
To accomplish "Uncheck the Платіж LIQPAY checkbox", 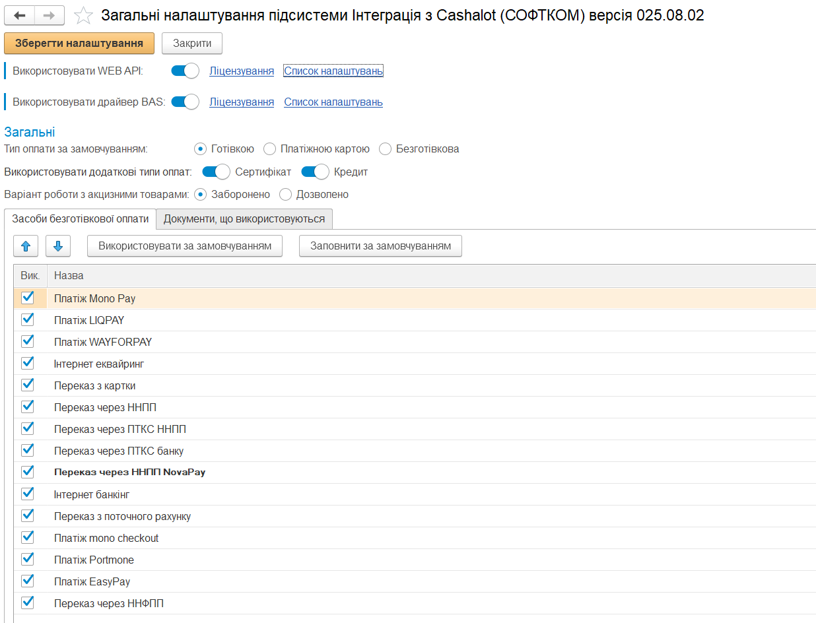I will 28,319.
